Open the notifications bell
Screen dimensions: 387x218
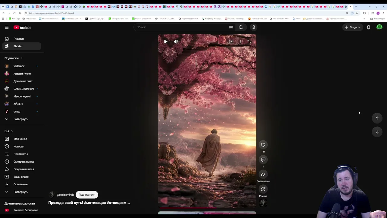click(x=369, y=27)
